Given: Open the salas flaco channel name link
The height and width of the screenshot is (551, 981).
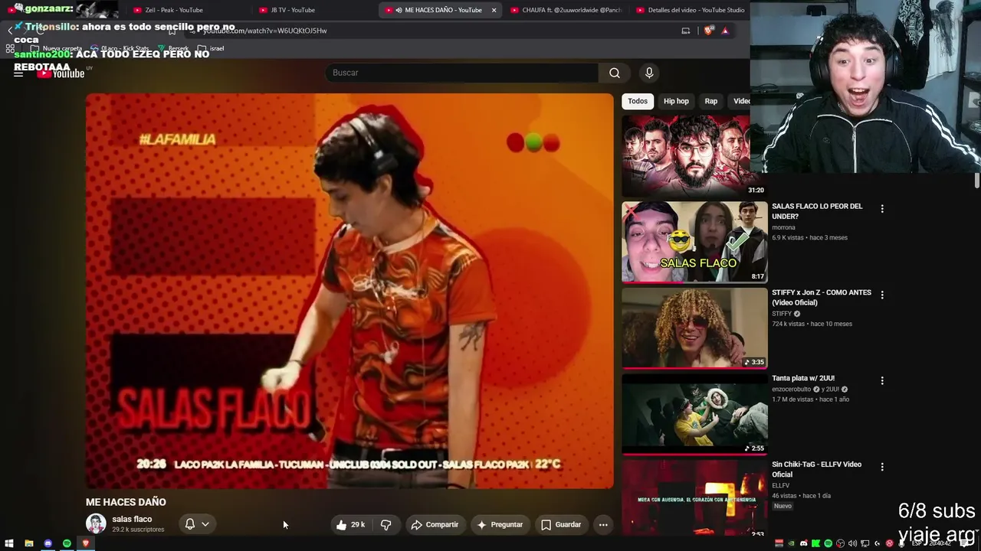Looking at the screenshot, I should click(x=132, y=519).
